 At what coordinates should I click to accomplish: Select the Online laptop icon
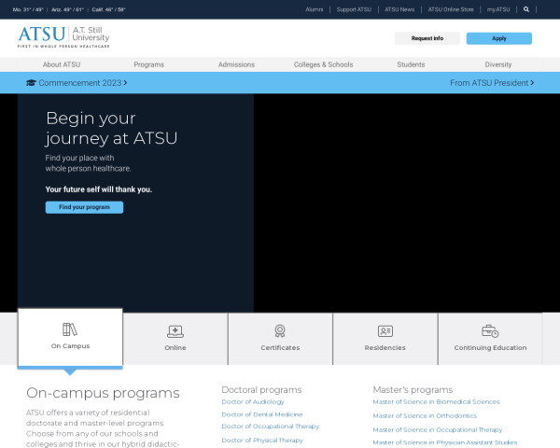175,331
